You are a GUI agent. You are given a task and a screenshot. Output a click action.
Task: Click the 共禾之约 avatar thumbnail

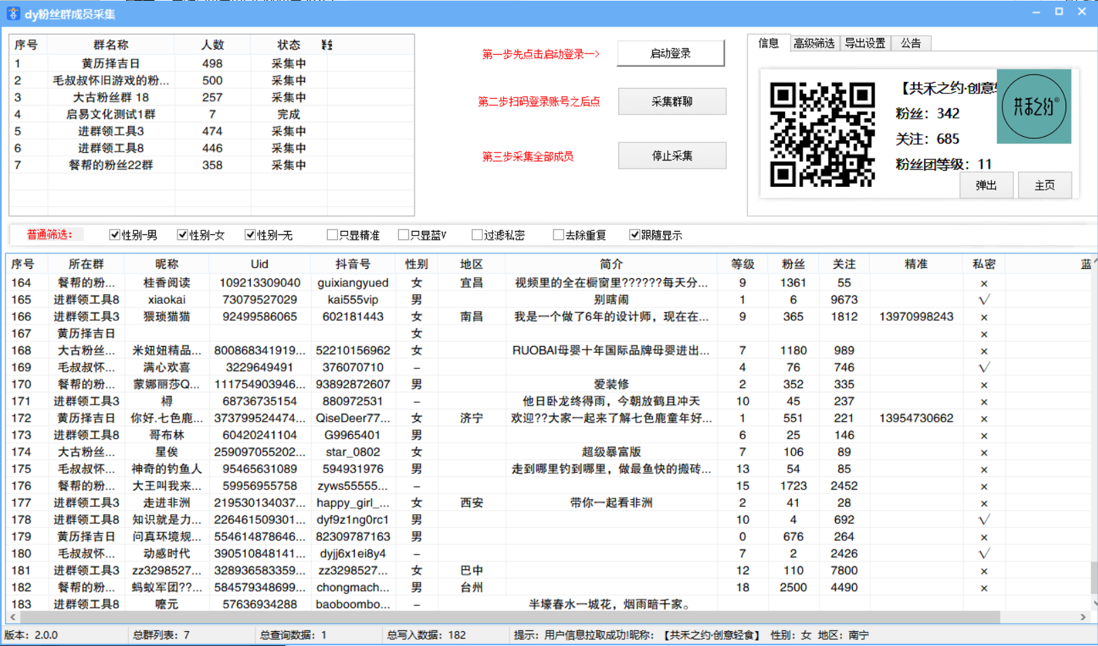click(x=1034, y=106)
